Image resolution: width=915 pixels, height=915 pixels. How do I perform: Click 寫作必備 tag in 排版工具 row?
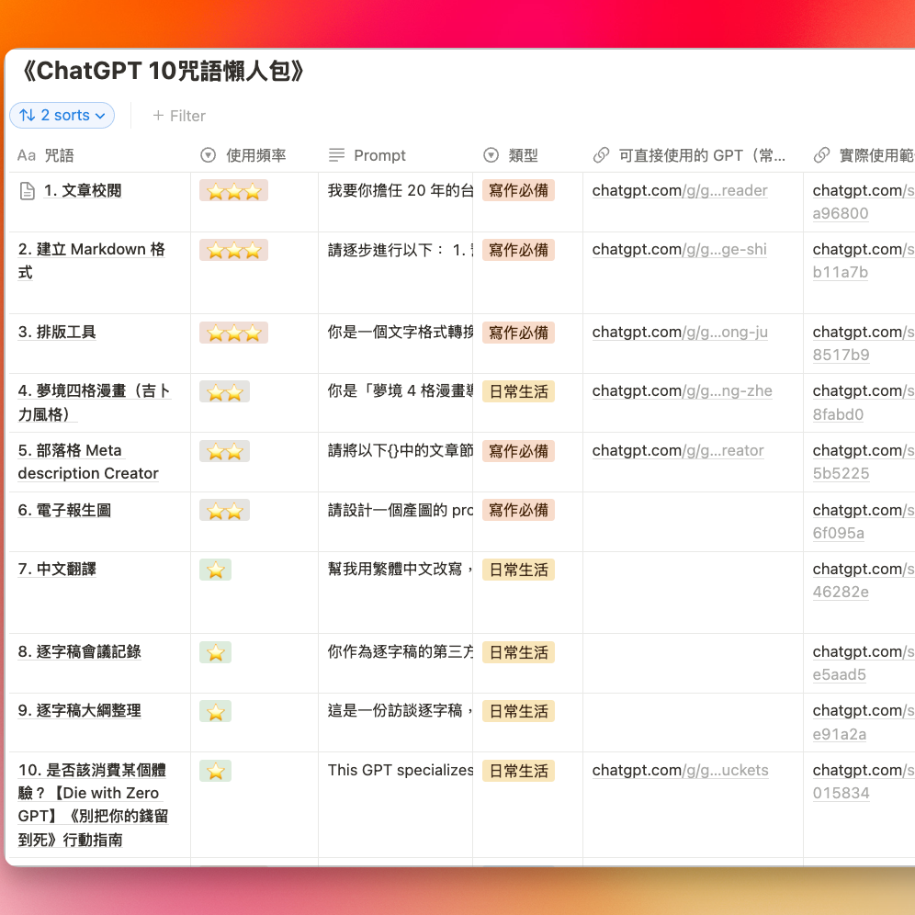pyautogui.click(x=518, y=333)
